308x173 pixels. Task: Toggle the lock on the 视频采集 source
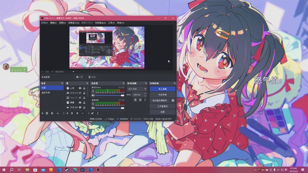click(x=84, y=93)
